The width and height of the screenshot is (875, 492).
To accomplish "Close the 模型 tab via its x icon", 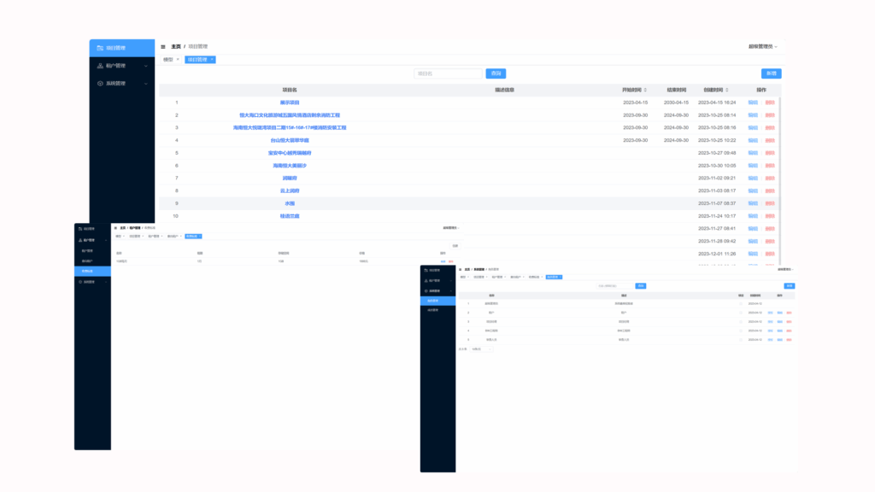I will point(178,60).
